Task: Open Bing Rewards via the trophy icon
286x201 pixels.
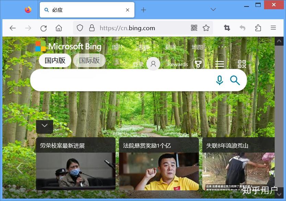Action: [199, 63]
